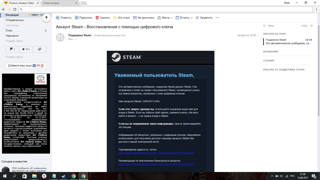Click sender name Поддержка Steam
Screen dimensions: 320x180
(80, 35)
